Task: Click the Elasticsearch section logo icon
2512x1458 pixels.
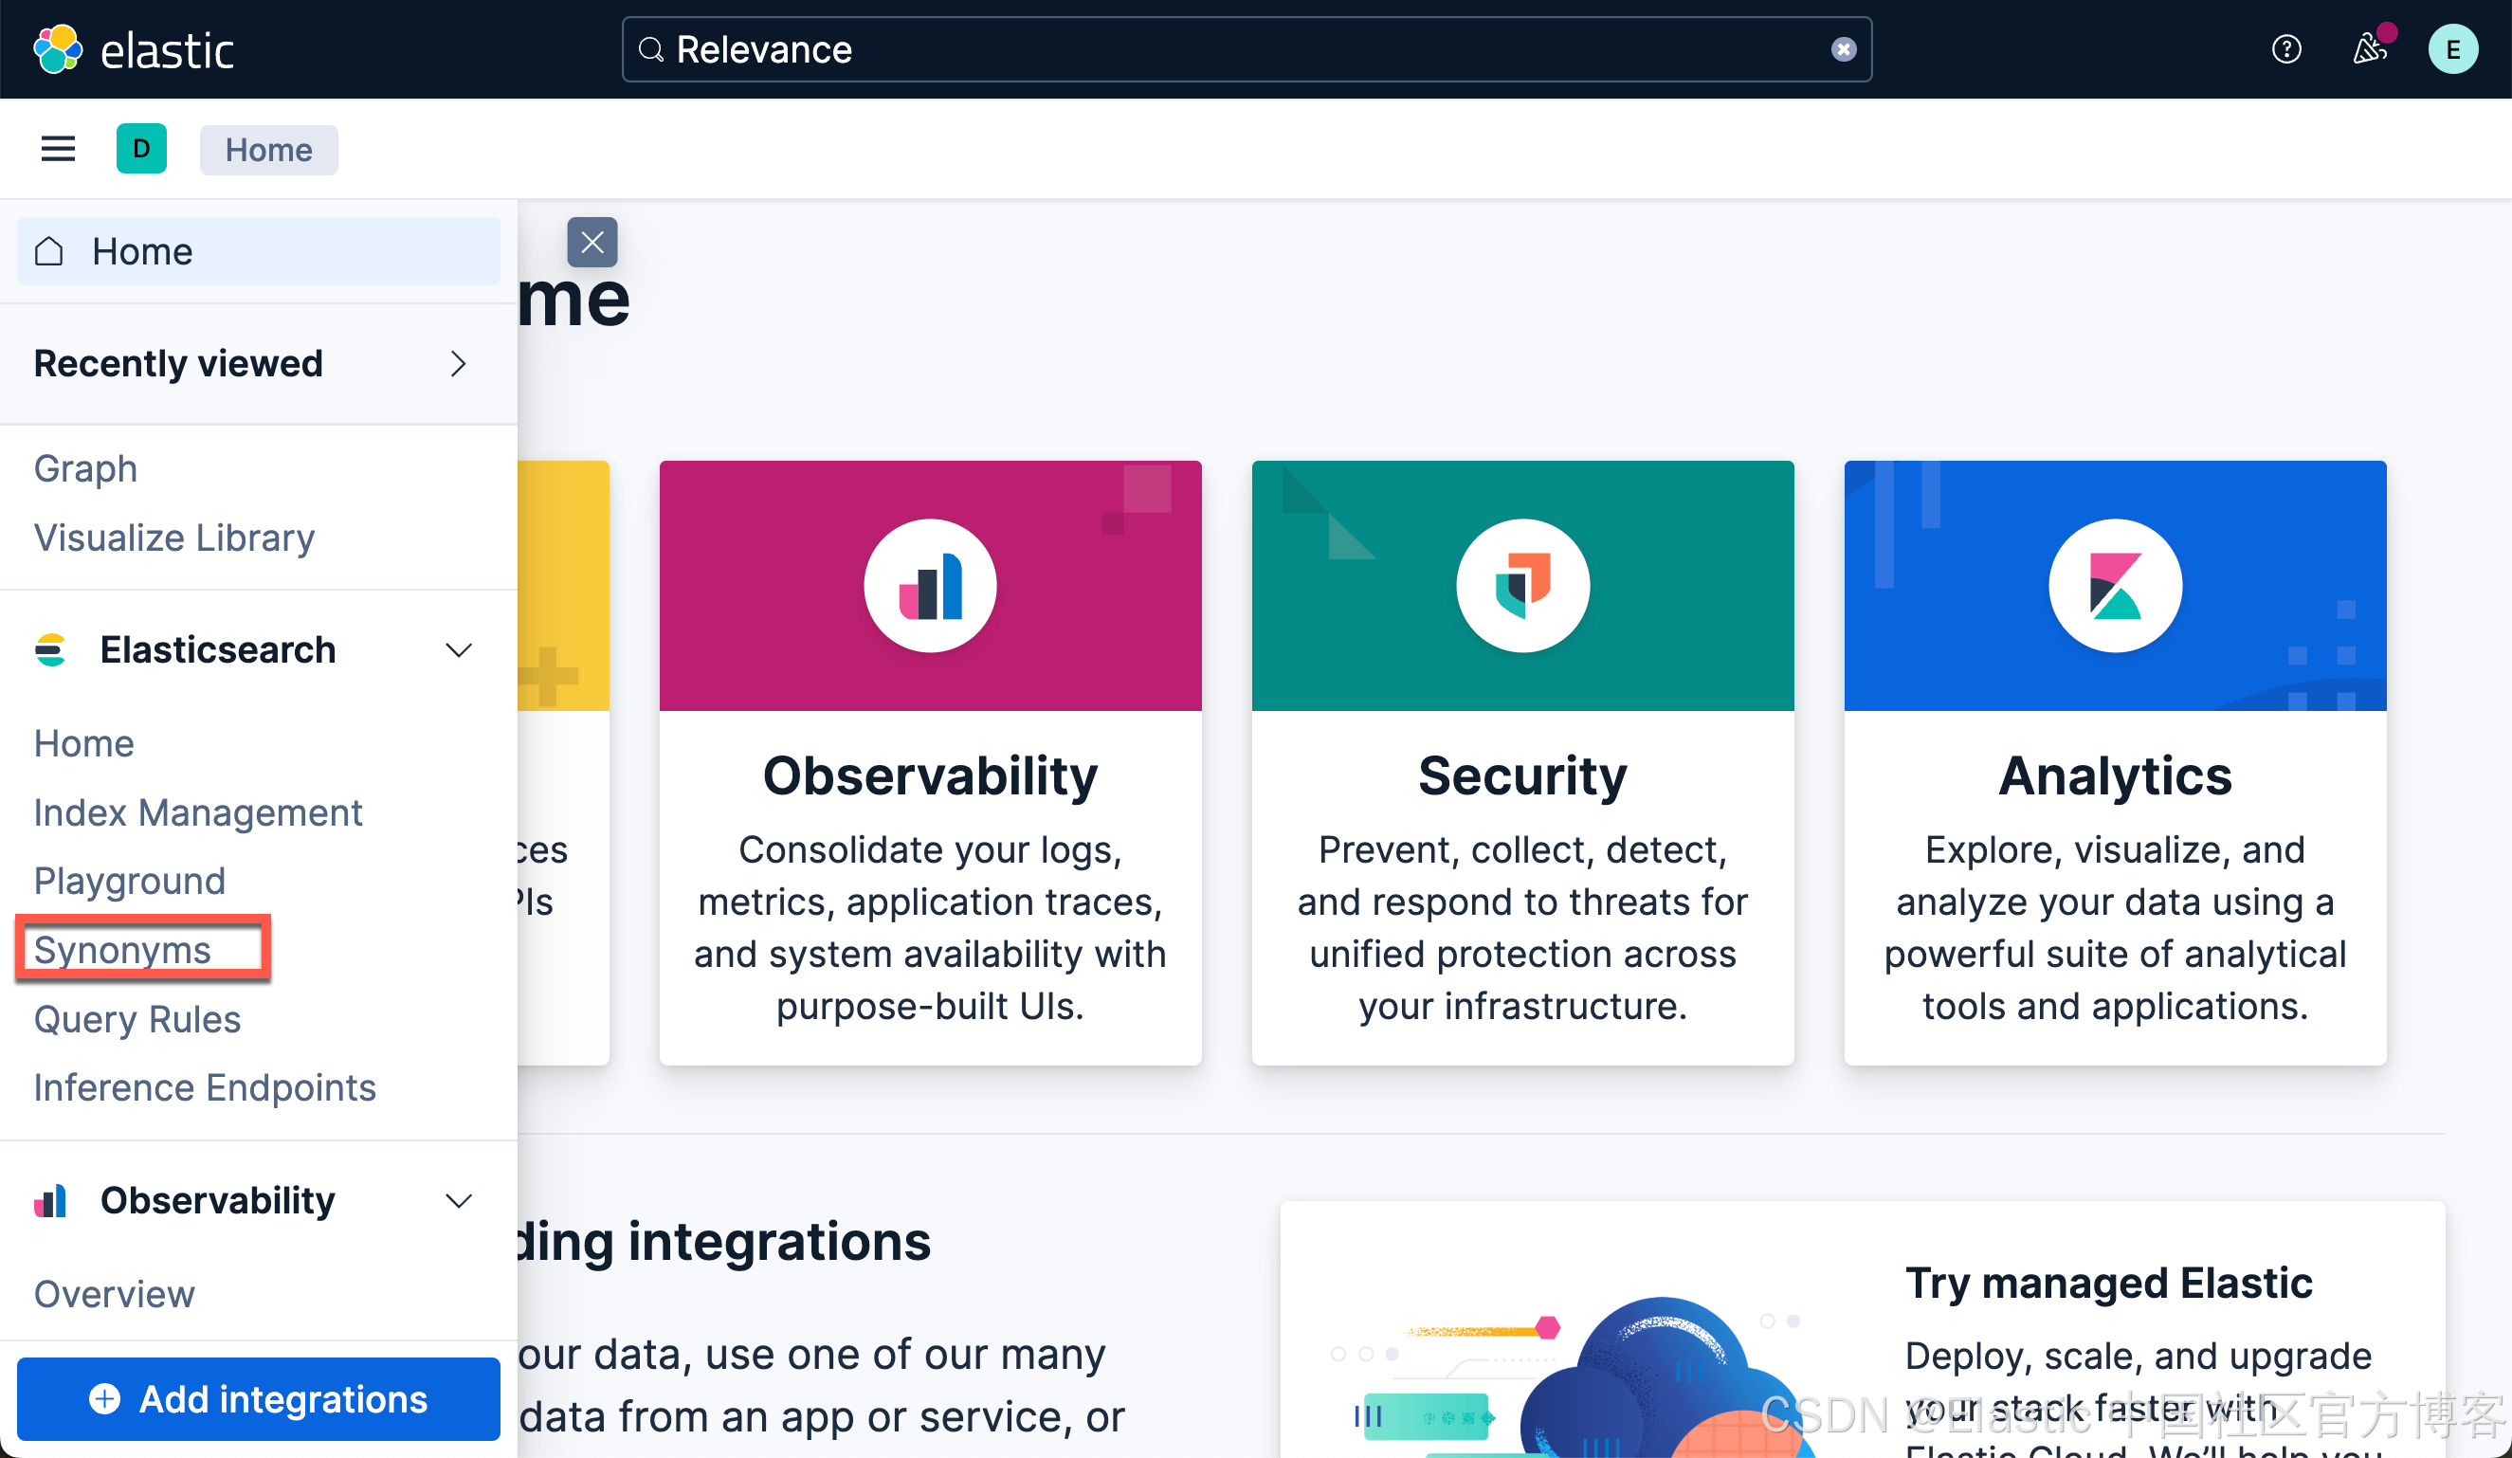Action: (51, 648)
